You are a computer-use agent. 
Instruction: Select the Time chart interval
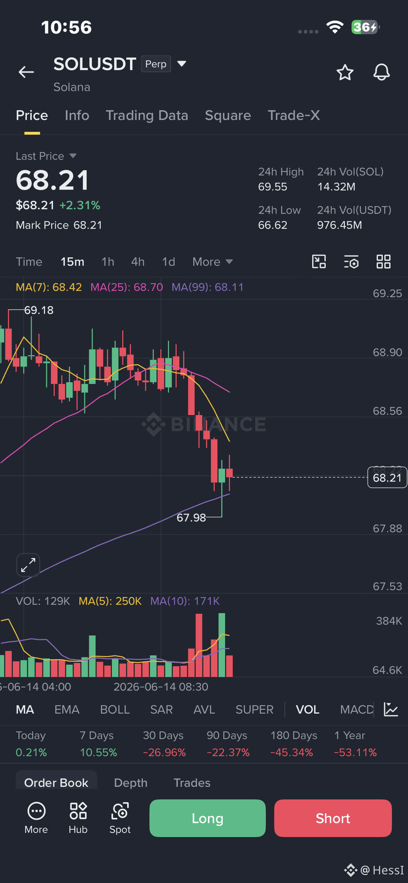tap(29, 261)
